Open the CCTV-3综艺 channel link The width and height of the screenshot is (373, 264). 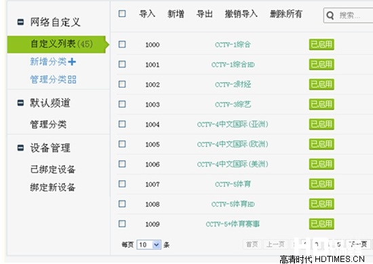point(233,105)
